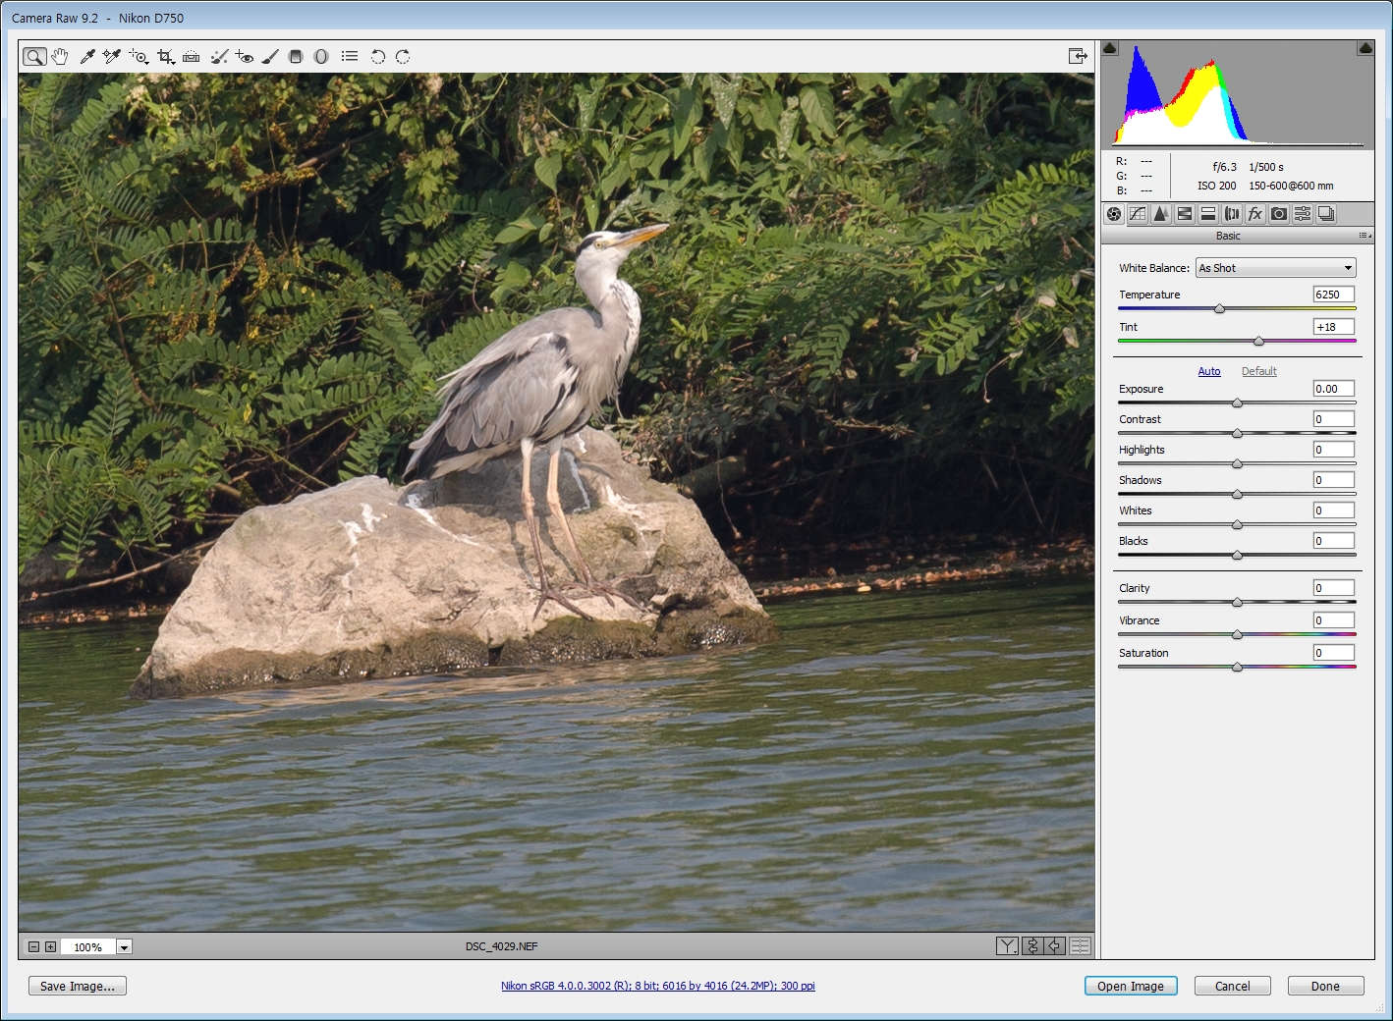Viewport: 1393px width, 1021px height.
Task: Select the Crop tool
Action: coord(165,57)
